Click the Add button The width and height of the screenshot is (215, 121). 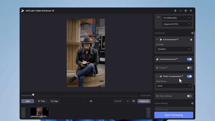[x=28, y=101]
